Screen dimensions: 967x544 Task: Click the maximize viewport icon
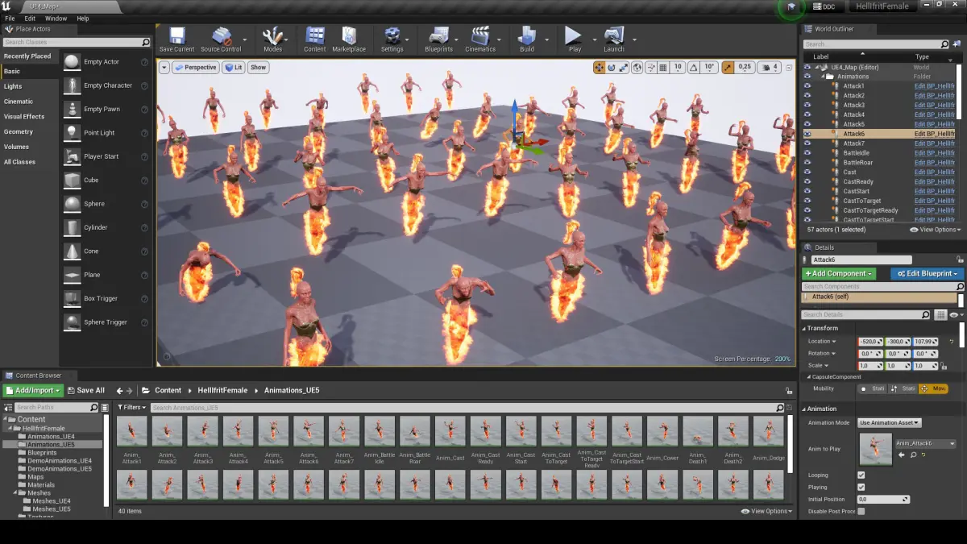tap(790, 68)
